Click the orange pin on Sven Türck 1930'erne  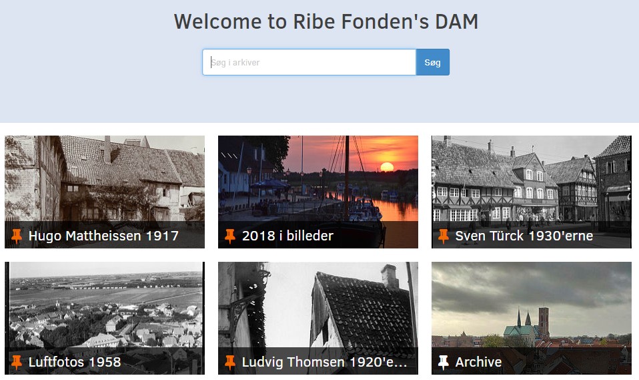tap(444, 236)
